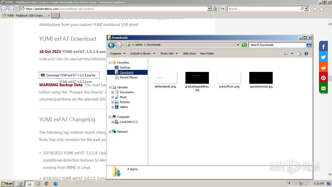Image resolution: width=332 pixels, height=187 pixels.
Task: Click Internet Explorer back button
Action: click(4, 9)
